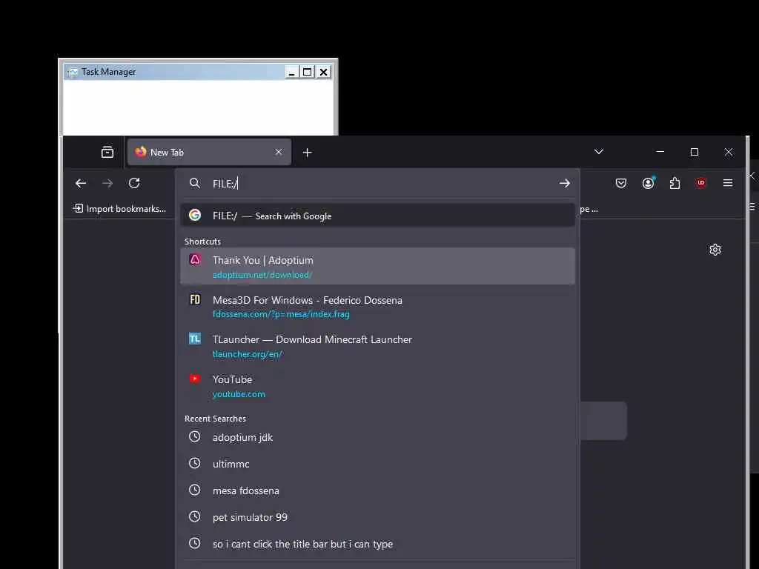Image resolution: width=759 pixels, height=569 pixels.
Task: Open fdossena.com mesa link
Action: (281, 314)
